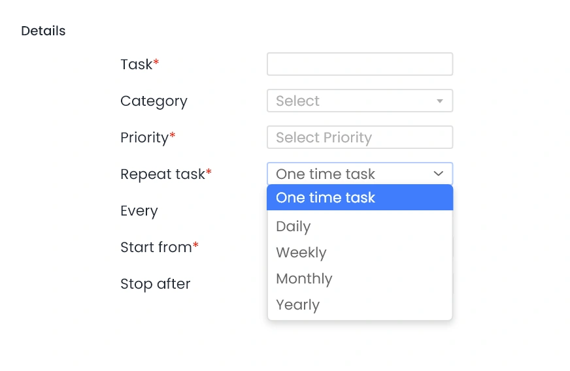
Task: Click the red asterisk beside Priority
Action: coord(173,136)
